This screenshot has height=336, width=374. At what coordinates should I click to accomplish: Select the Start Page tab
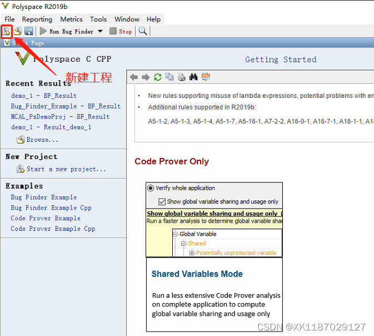click(x=24, y=43)
